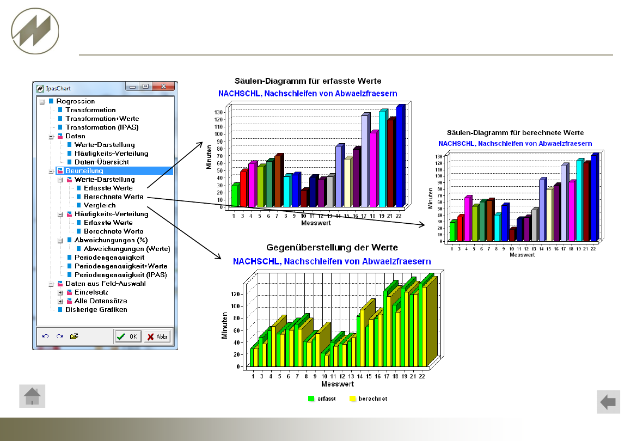Screen dimensions: 637x441
Task: Collapse Häufigkeits-Verteilung under Beurteilung
Action: 60,215
